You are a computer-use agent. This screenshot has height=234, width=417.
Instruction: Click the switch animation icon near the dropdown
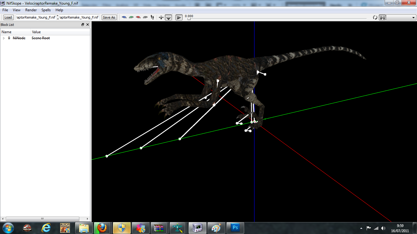point(383,17)
